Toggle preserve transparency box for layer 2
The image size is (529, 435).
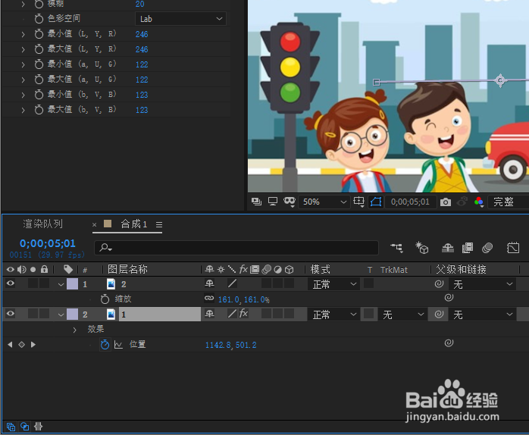point(369,314)
